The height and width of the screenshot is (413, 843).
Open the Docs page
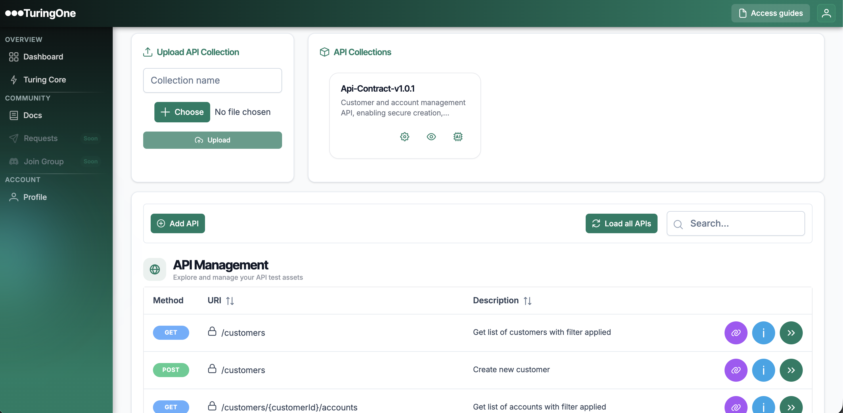tap(32, 115)
